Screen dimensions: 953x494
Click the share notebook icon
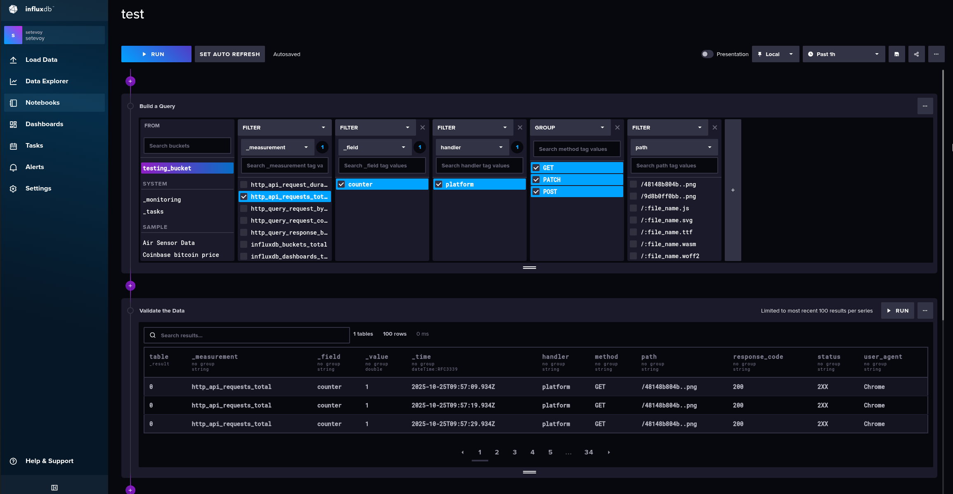[x=916, y=54]
